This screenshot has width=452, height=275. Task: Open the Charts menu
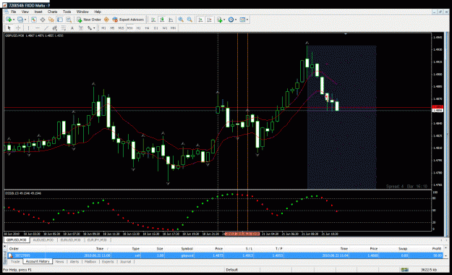coord(53,12)
